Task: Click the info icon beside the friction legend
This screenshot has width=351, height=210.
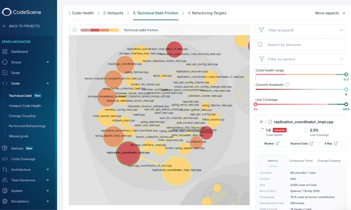Action: [75, 30]
